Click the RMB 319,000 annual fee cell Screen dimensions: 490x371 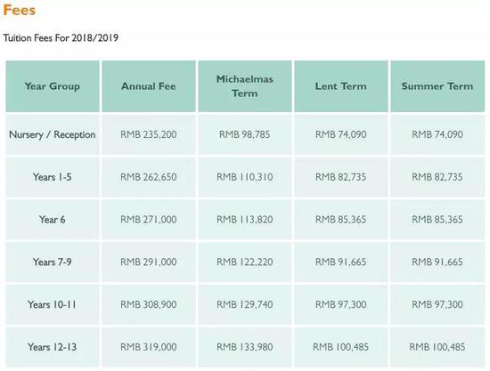coord(149,347)
